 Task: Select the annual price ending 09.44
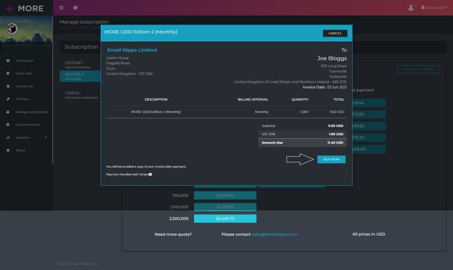click(369, 103)
